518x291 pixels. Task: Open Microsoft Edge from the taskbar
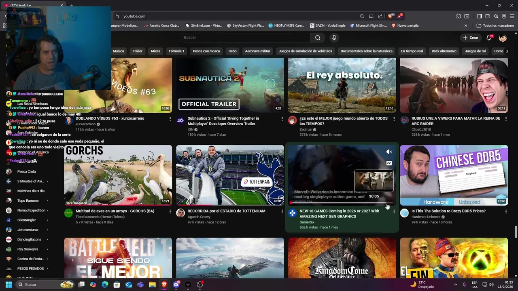(x=105, y=285)
